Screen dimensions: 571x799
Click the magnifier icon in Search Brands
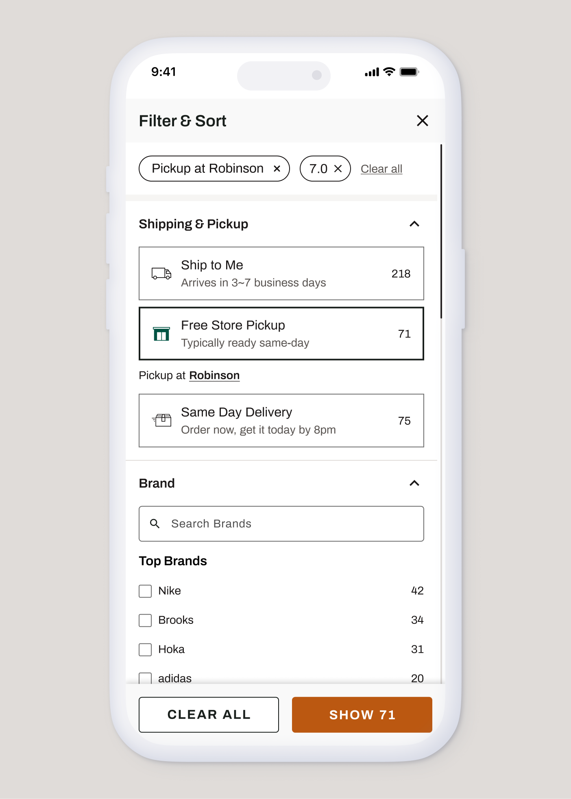(155, 523)
